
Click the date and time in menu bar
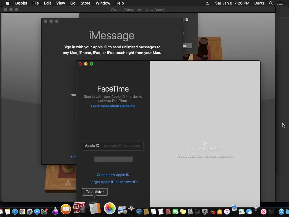click(x=232, y=3)
